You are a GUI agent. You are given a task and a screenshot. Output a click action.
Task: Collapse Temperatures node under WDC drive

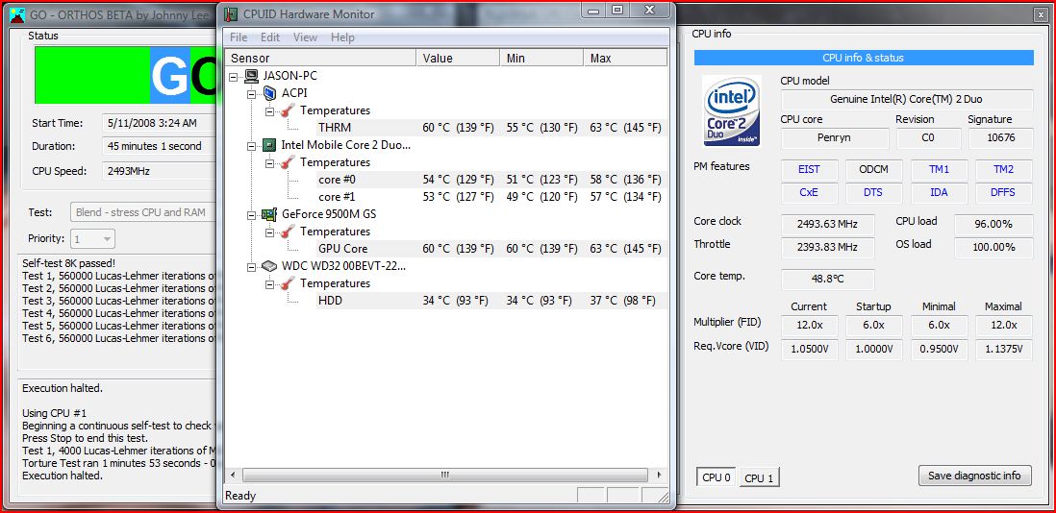pos(270,283)
